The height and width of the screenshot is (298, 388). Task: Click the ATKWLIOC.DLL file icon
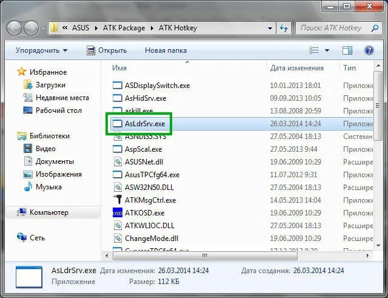click(117, 225)
